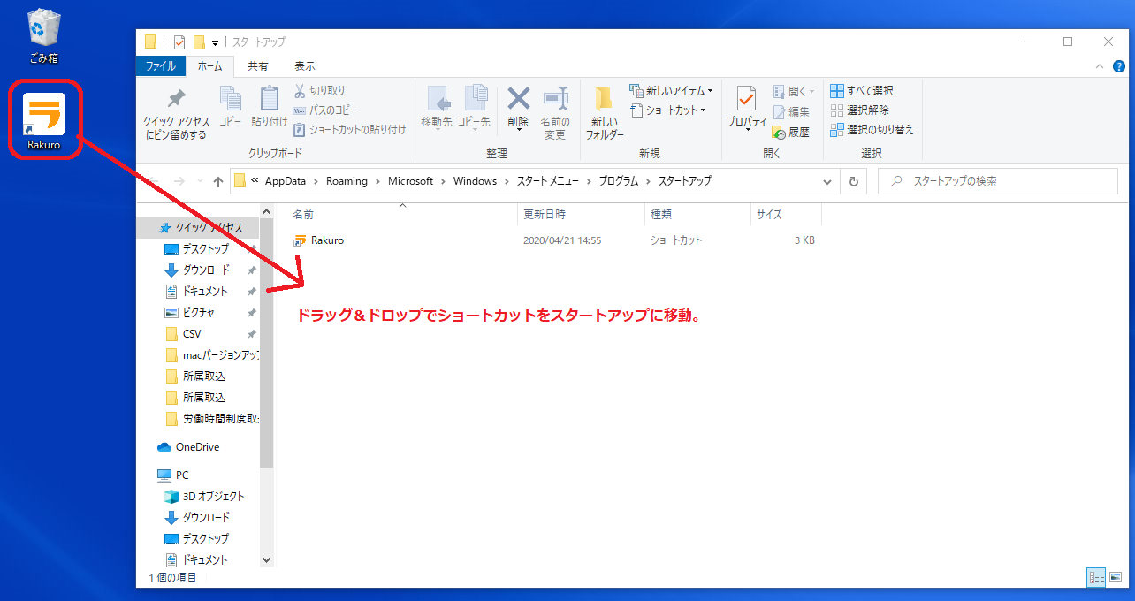
Task: Switch to the View (表示) tab
Action: pyautogui.click(x=305, y=66)
